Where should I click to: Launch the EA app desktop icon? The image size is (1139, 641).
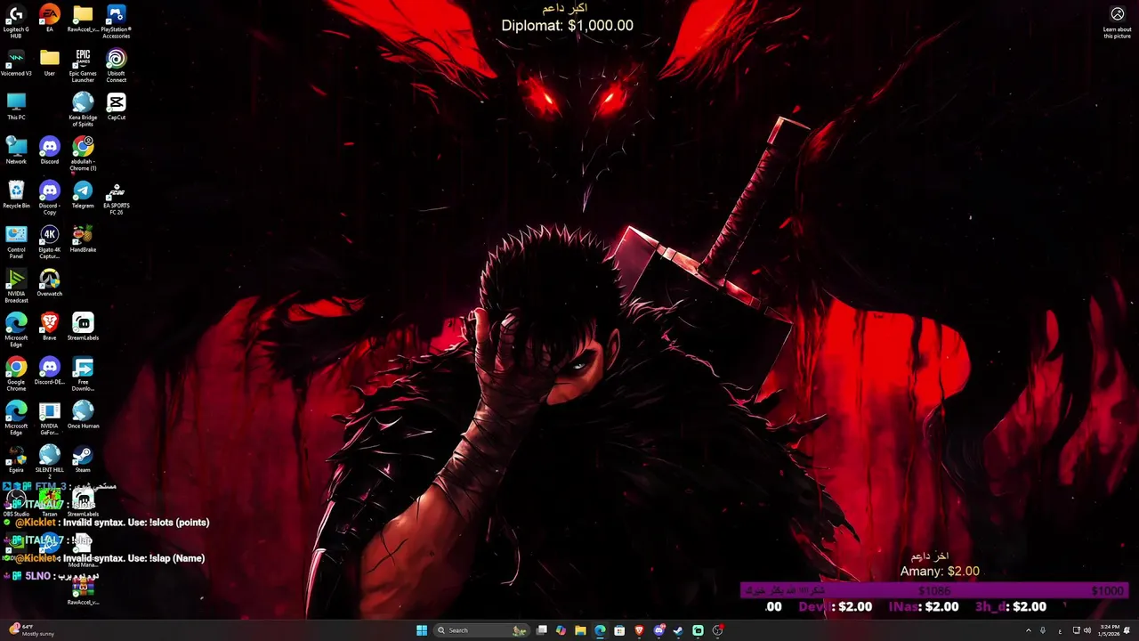[x=50, y=18]
